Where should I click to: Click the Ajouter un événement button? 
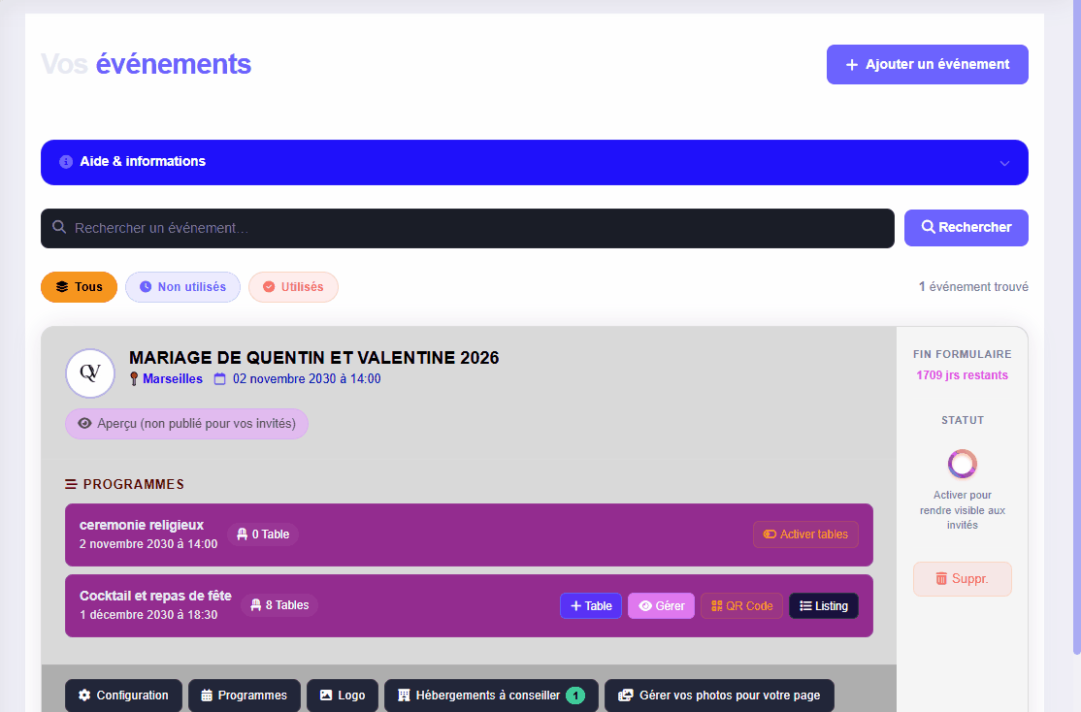(x=927, y=65)
